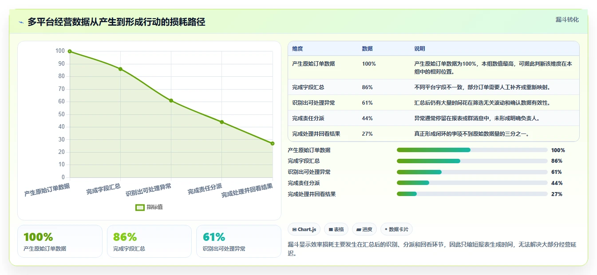The image size is (597, 275).
Task: Click the 44% label beside progress bar
Action: tap(557, 183)
